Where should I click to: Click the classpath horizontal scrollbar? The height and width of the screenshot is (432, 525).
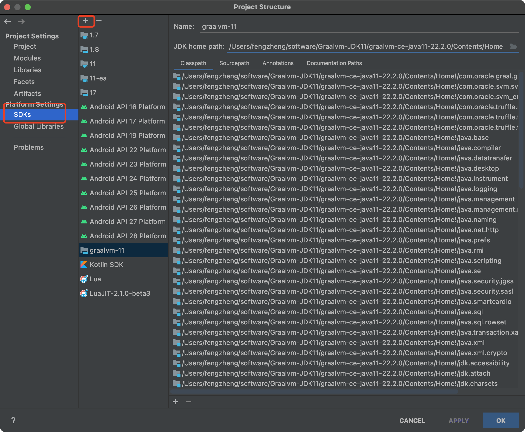click(314, 392)
